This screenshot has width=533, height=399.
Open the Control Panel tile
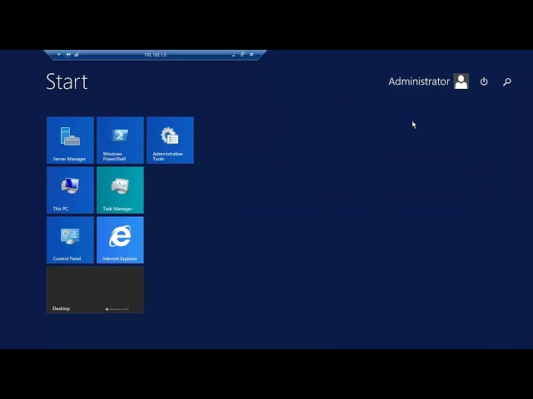coord(70,240)
